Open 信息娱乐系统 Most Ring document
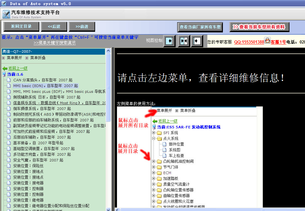This screenshot has width=305, height=211. point(59,103)
